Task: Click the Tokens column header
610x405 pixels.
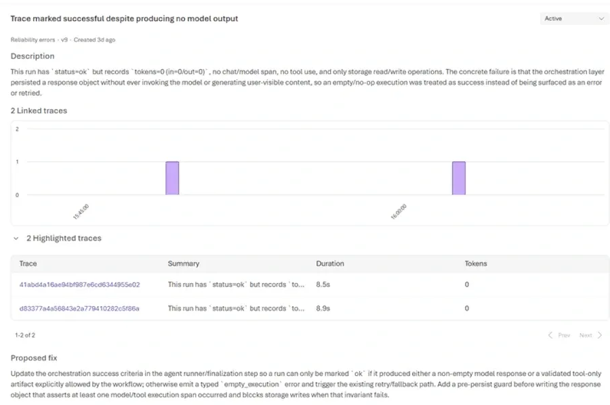Action: (476, 263)
